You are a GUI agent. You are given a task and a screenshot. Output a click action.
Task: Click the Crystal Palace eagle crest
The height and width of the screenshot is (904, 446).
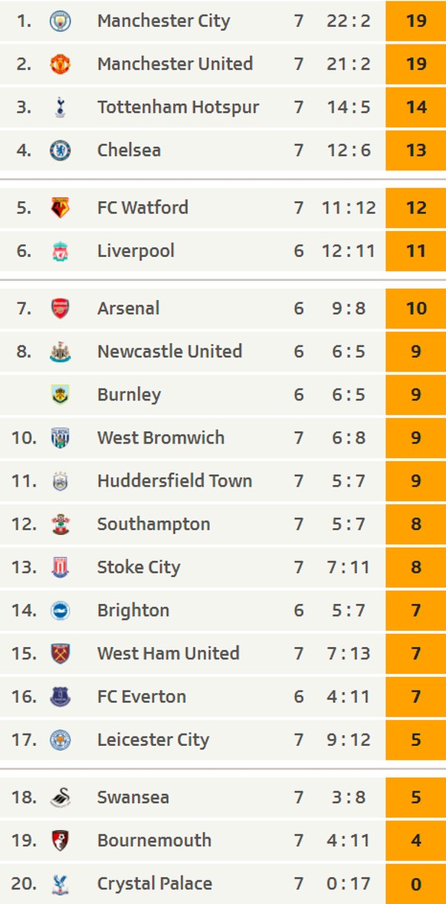60,884
